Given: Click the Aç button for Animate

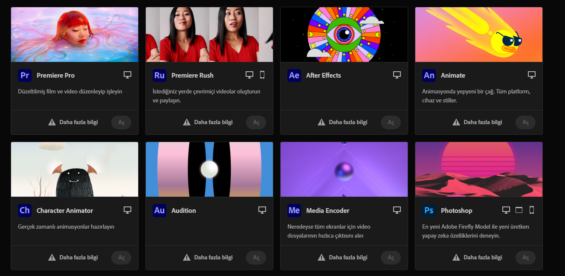Looking at the screenshot, I should (x=526, y=122).
